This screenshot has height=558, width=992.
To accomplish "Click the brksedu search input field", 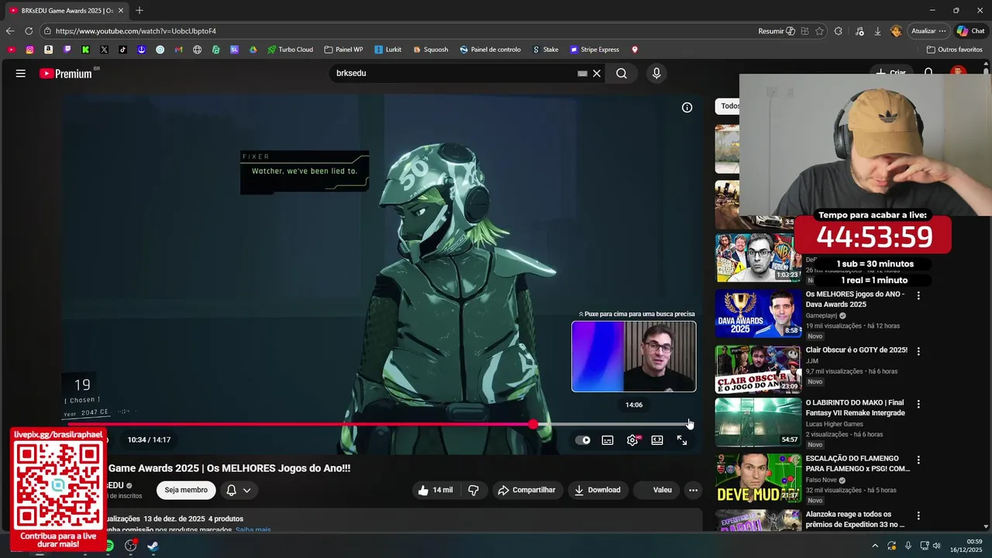I will click(x=453, y=74).
